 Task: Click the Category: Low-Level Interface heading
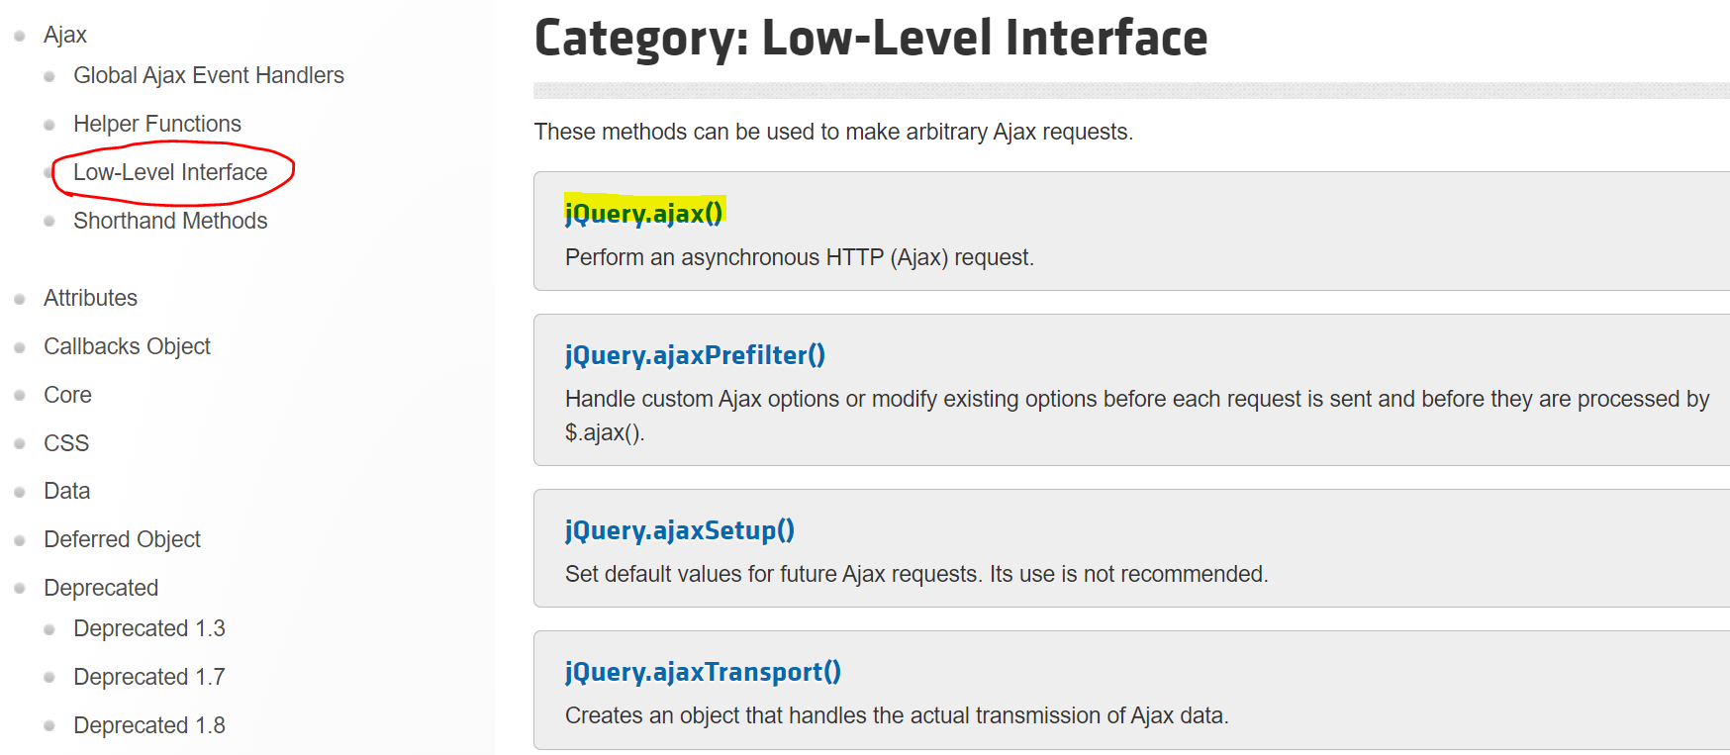[871, 40]
